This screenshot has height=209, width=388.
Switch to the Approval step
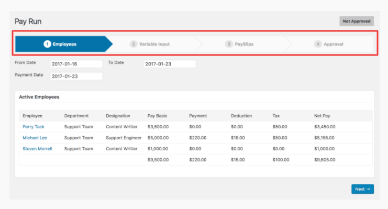[x=329, y=44]
